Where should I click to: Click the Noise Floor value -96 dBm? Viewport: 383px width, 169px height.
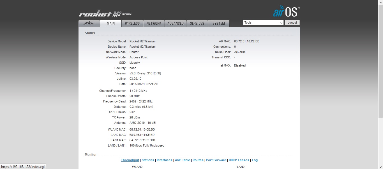tap(240, 52)
